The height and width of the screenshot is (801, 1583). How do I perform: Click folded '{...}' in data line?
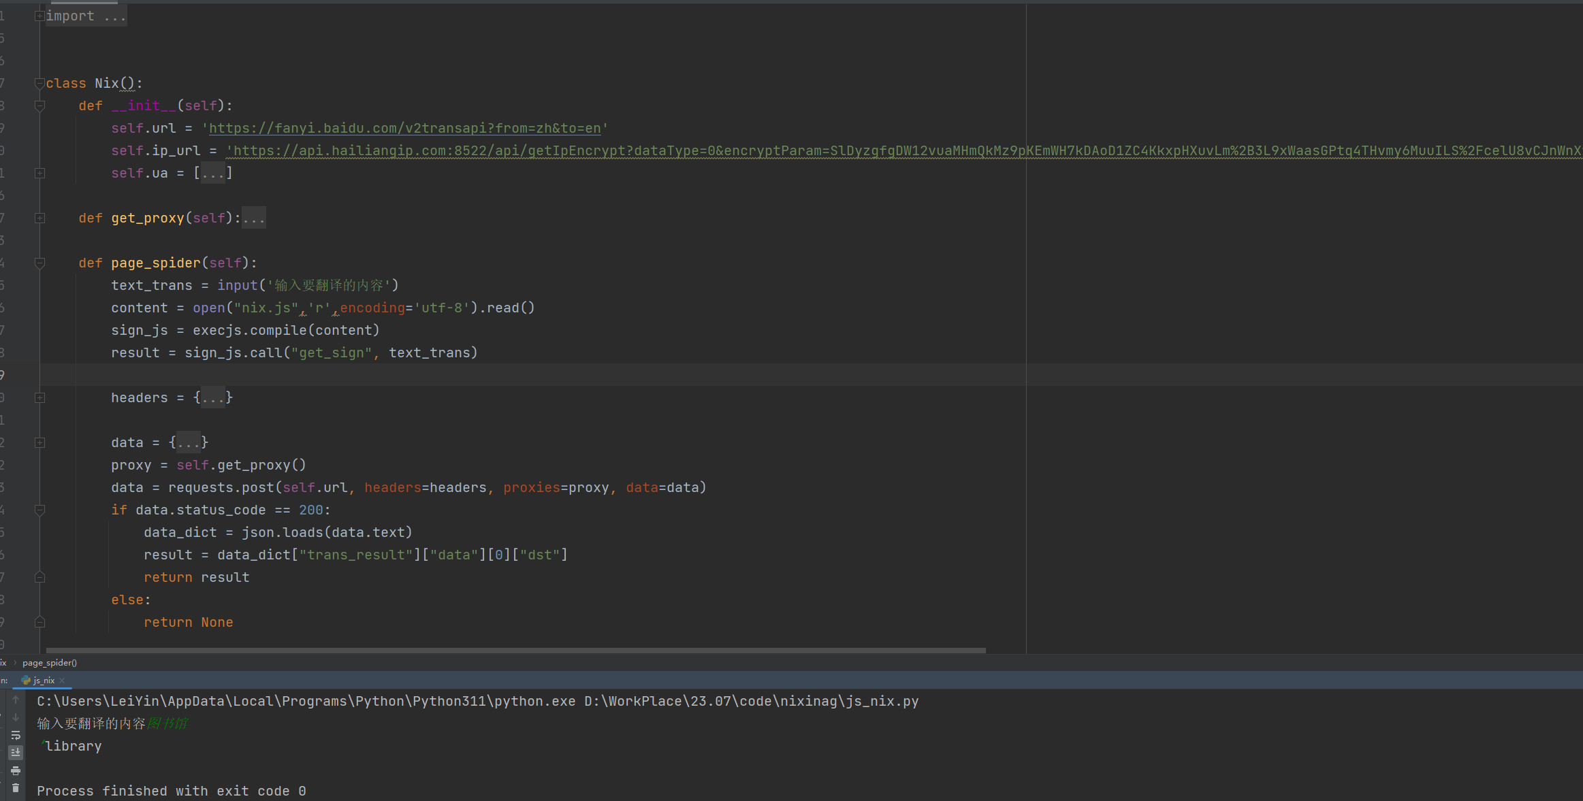click(x=189, y=442)
